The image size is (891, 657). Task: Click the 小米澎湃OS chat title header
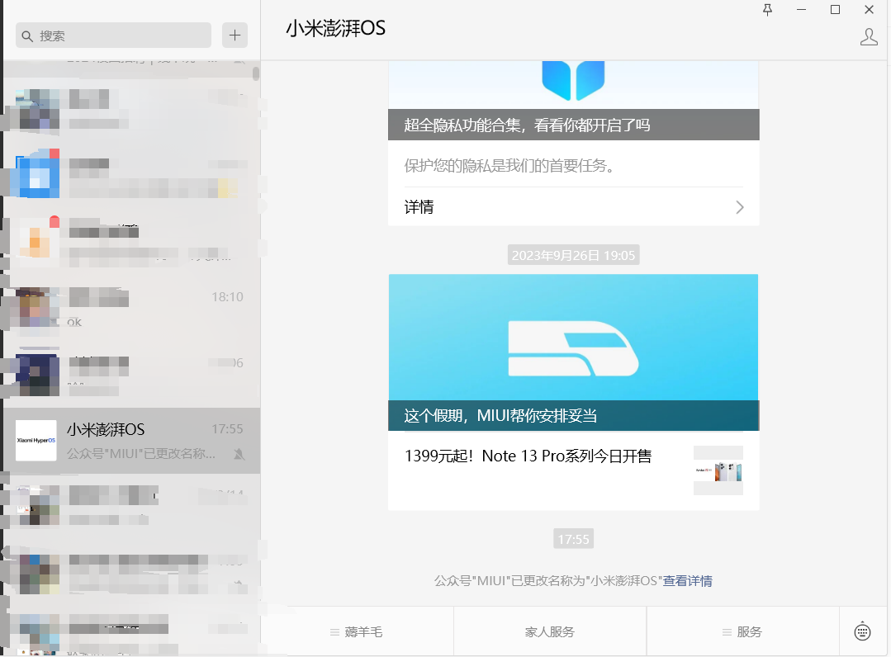pyautogui.click(x=335, y=28)
